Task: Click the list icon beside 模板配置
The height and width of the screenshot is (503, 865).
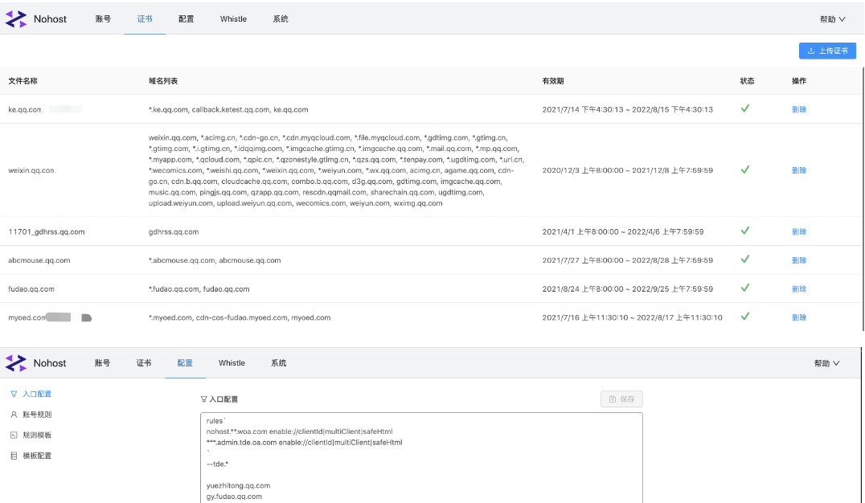Action: point(14,456)
